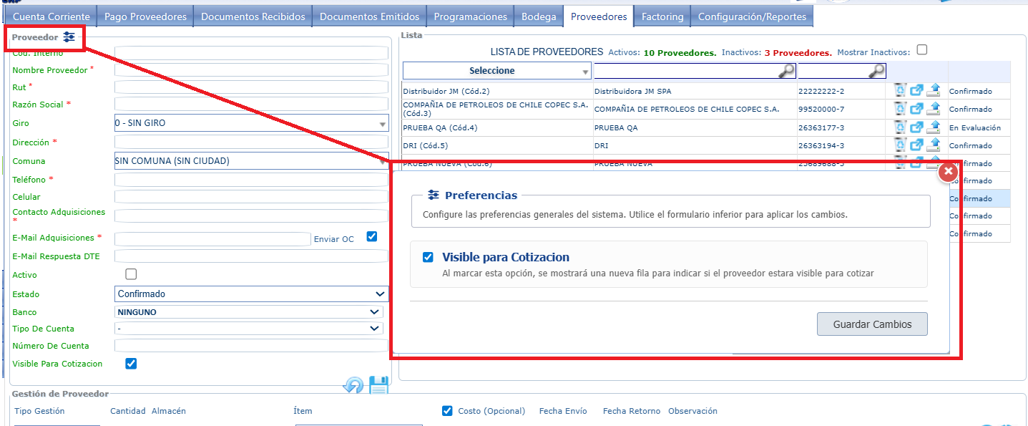Click the save floppy disk icon
The width and height of the screenshot is (1028, 426).
click(378, 385)
